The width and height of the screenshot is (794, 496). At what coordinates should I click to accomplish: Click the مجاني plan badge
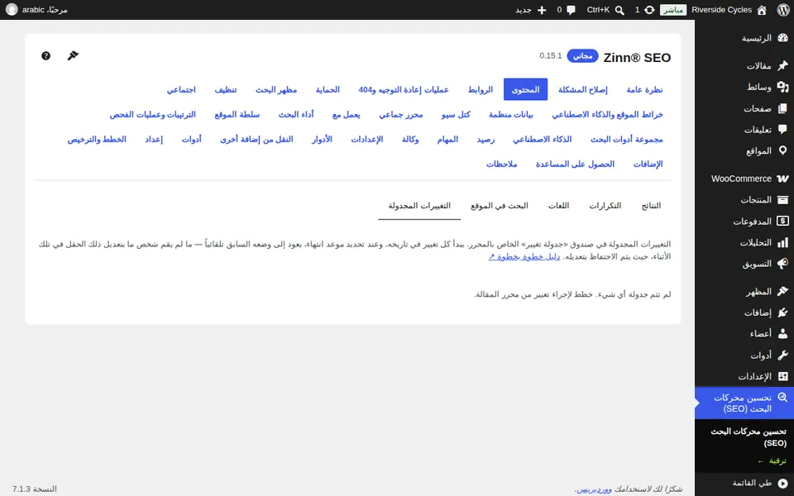(x=582, y=55)
